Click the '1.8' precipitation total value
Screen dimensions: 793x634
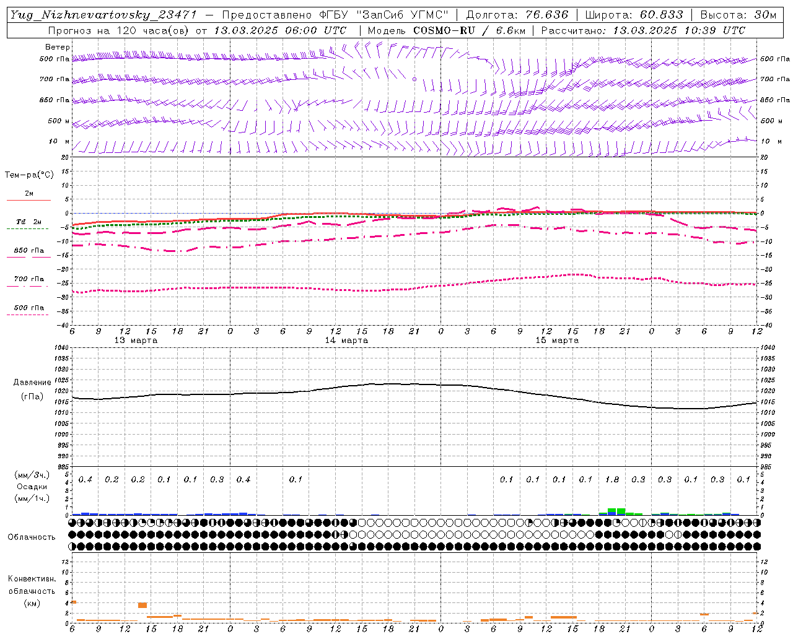[612, 480]
